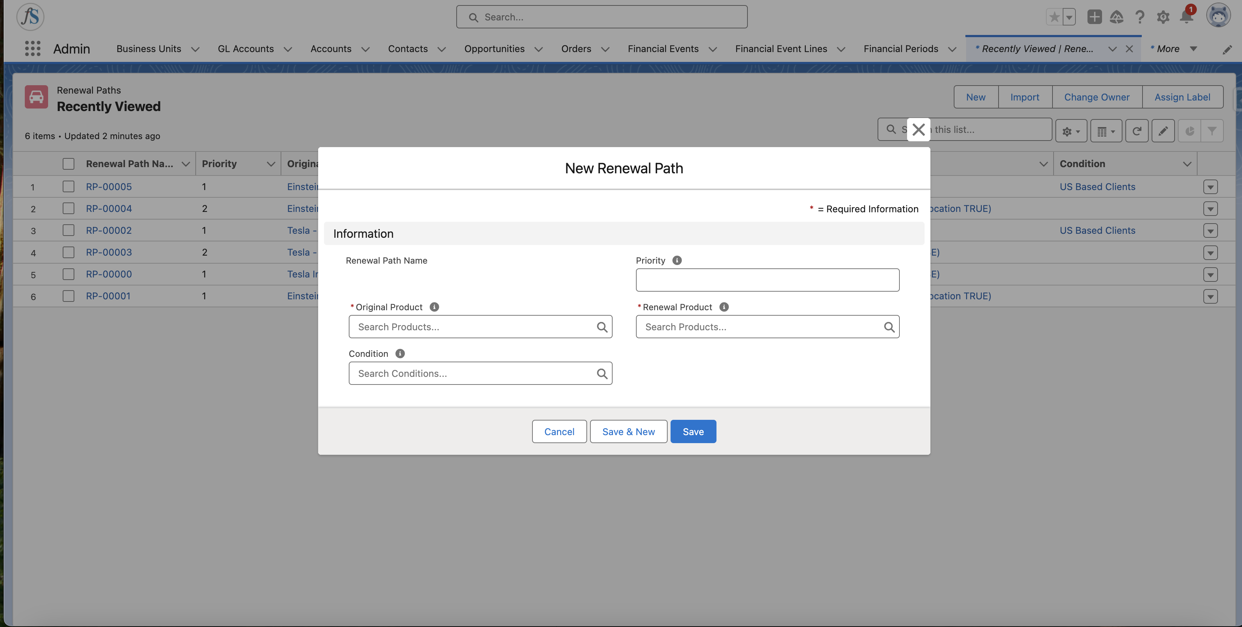Go to the Financial Events tab

(663, 49)
